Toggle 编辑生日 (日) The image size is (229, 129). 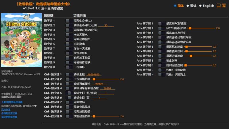click(x=69, y=98)
